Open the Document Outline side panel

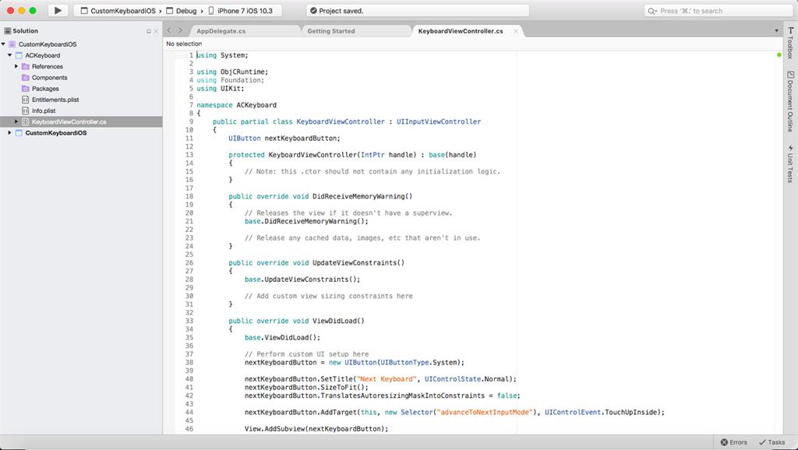(790, 101)
